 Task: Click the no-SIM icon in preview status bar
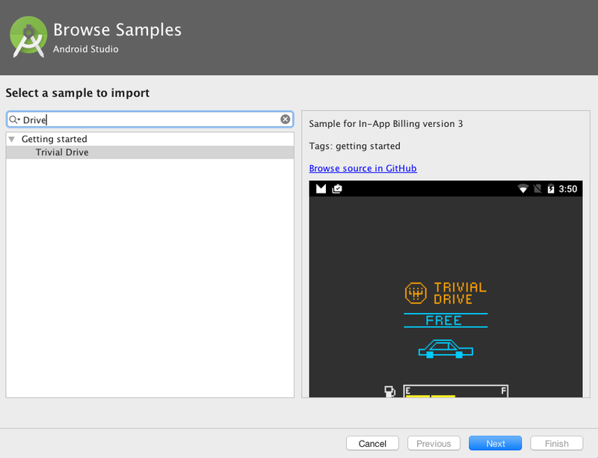[537, 188]
